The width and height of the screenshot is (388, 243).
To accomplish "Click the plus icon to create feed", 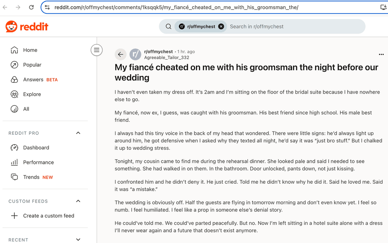I will [x=14, y=216].
